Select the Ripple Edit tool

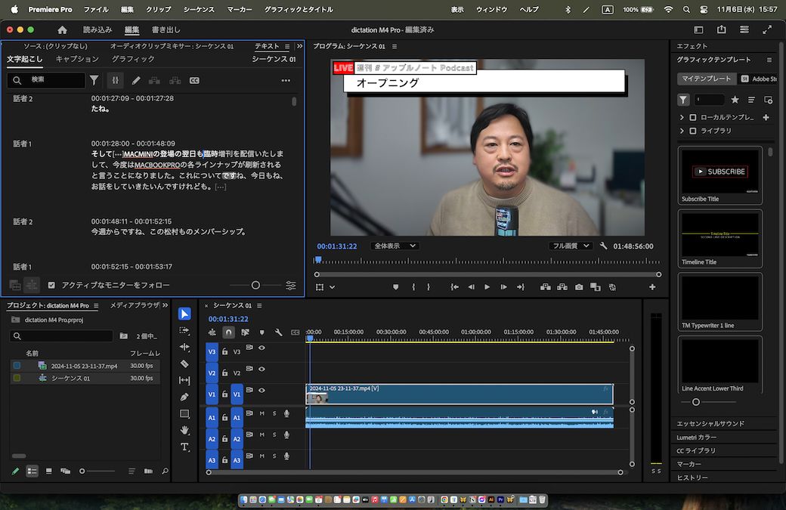pos(184,347)
